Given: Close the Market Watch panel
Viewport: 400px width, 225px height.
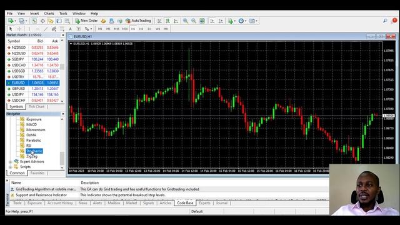Looking at the screenshot, I should tap(63, 35).
